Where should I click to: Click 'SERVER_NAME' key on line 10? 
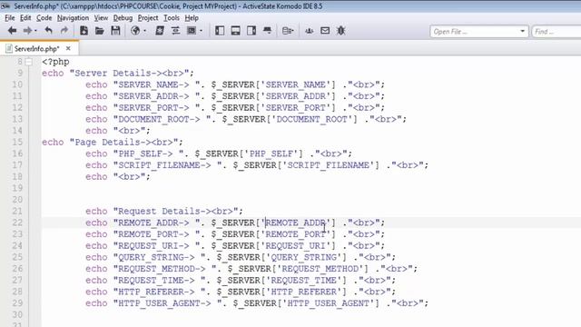point(296,84)
